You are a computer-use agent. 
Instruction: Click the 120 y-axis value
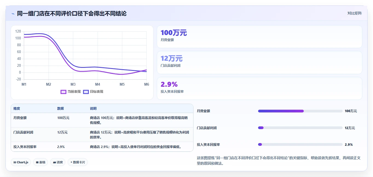(x=18, y=31)
